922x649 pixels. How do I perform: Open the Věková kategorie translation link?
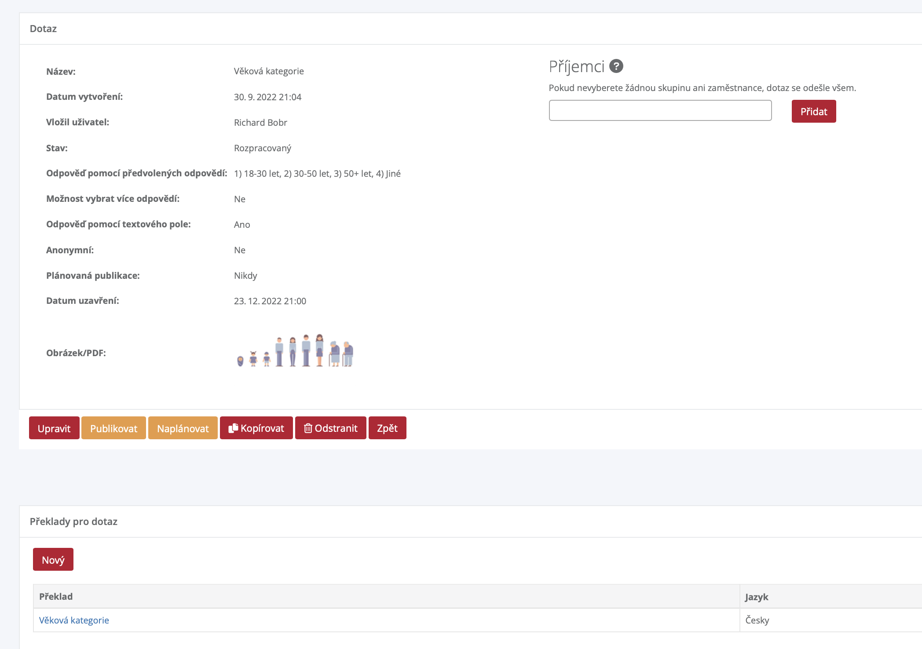pos(74,620)
